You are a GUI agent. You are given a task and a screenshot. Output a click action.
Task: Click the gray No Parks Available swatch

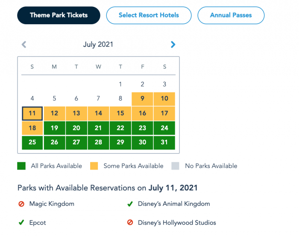point(175,166)
